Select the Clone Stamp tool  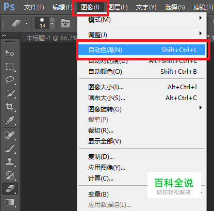[10, 162]
